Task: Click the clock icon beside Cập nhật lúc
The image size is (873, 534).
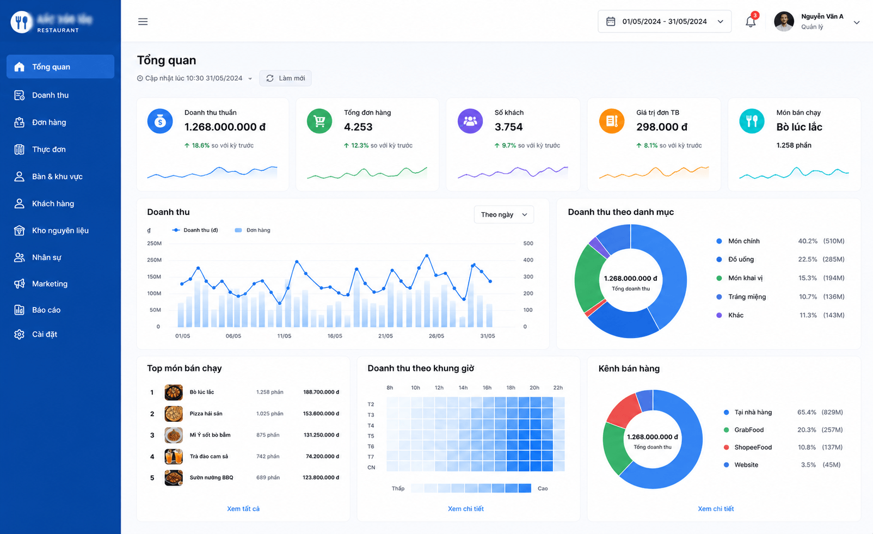Action: pyautogui.click(x=140, y=78)
